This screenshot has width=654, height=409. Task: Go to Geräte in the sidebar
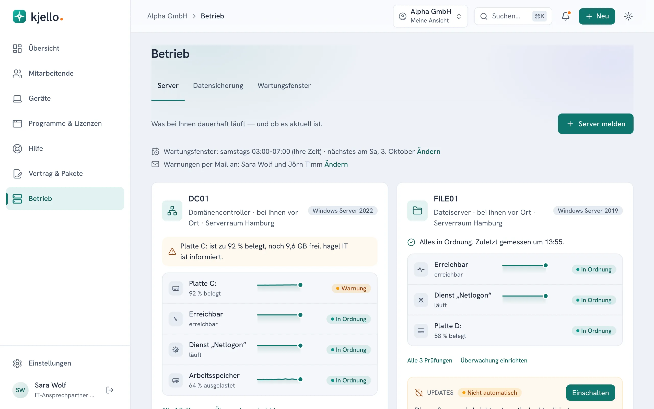pos(65,98)
